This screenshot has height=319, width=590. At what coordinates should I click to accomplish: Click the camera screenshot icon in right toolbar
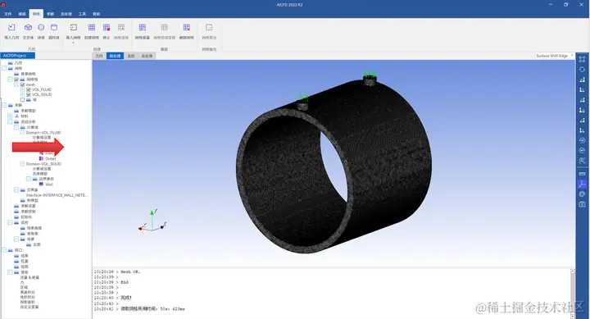click(x=582, y=204)
